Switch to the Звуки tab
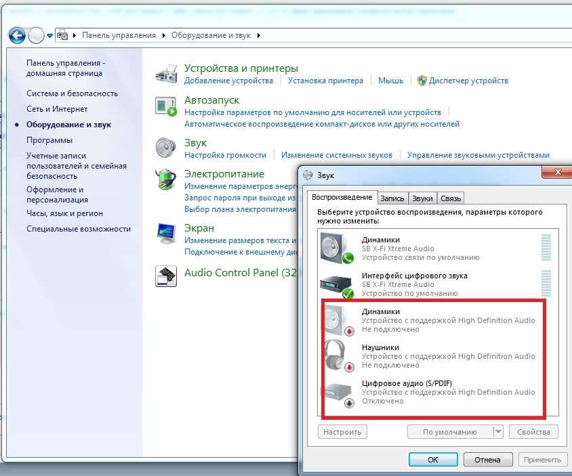 point(422,198)
